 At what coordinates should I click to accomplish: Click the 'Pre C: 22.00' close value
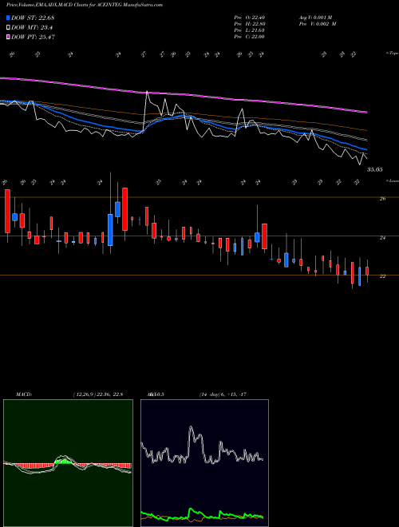tap(250, 37)
